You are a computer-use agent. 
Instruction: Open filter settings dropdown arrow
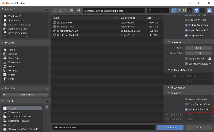[x=202, y=11]
